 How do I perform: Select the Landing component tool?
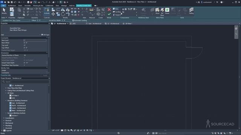pos(117,12)
